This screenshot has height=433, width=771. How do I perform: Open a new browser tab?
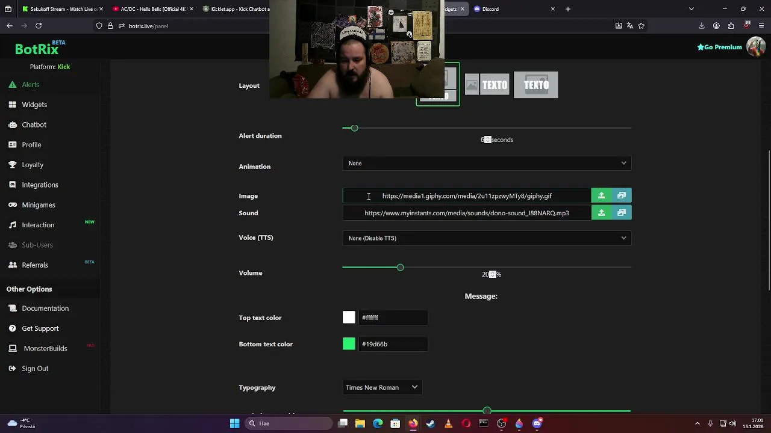coord(567,9)
